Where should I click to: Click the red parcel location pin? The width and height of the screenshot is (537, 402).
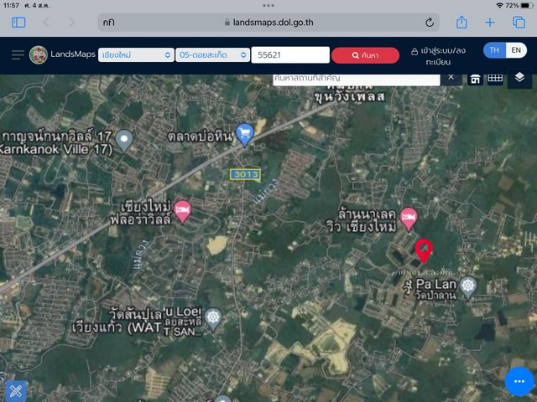[425, 250]
